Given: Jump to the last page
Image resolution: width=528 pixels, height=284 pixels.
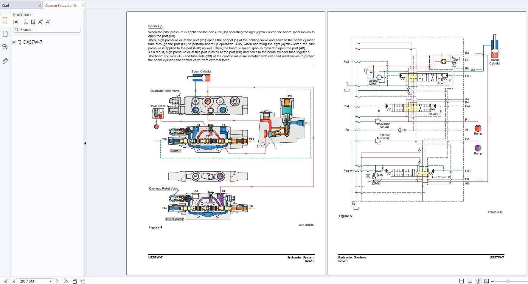Looking at the screenshot, I should pos(66,281).
